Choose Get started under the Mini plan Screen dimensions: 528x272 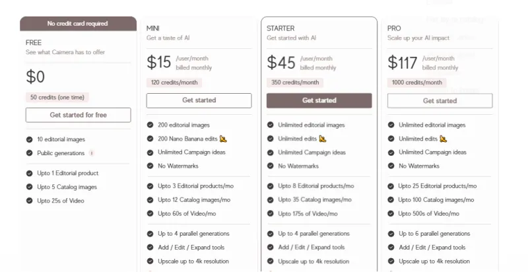click(199, 100)
